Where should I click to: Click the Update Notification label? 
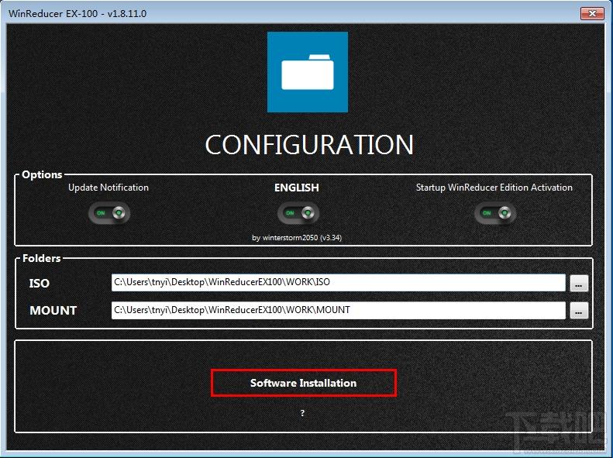tap(108, 188)
